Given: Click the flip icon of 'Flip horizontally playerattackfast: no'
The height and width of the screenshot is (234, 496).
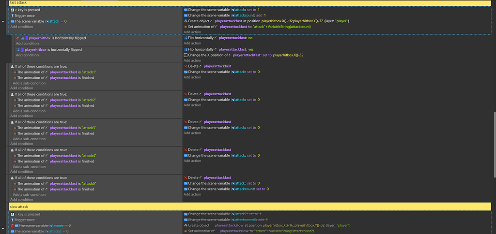Looking at the screenshot, I should (186, 38).
